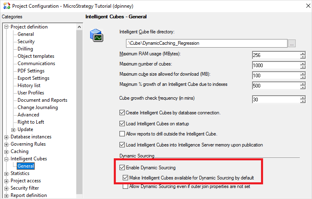Screen dimensions: 312x199
Task: Click the Cube growth check frequency field
Action: (x=276, y=99)
